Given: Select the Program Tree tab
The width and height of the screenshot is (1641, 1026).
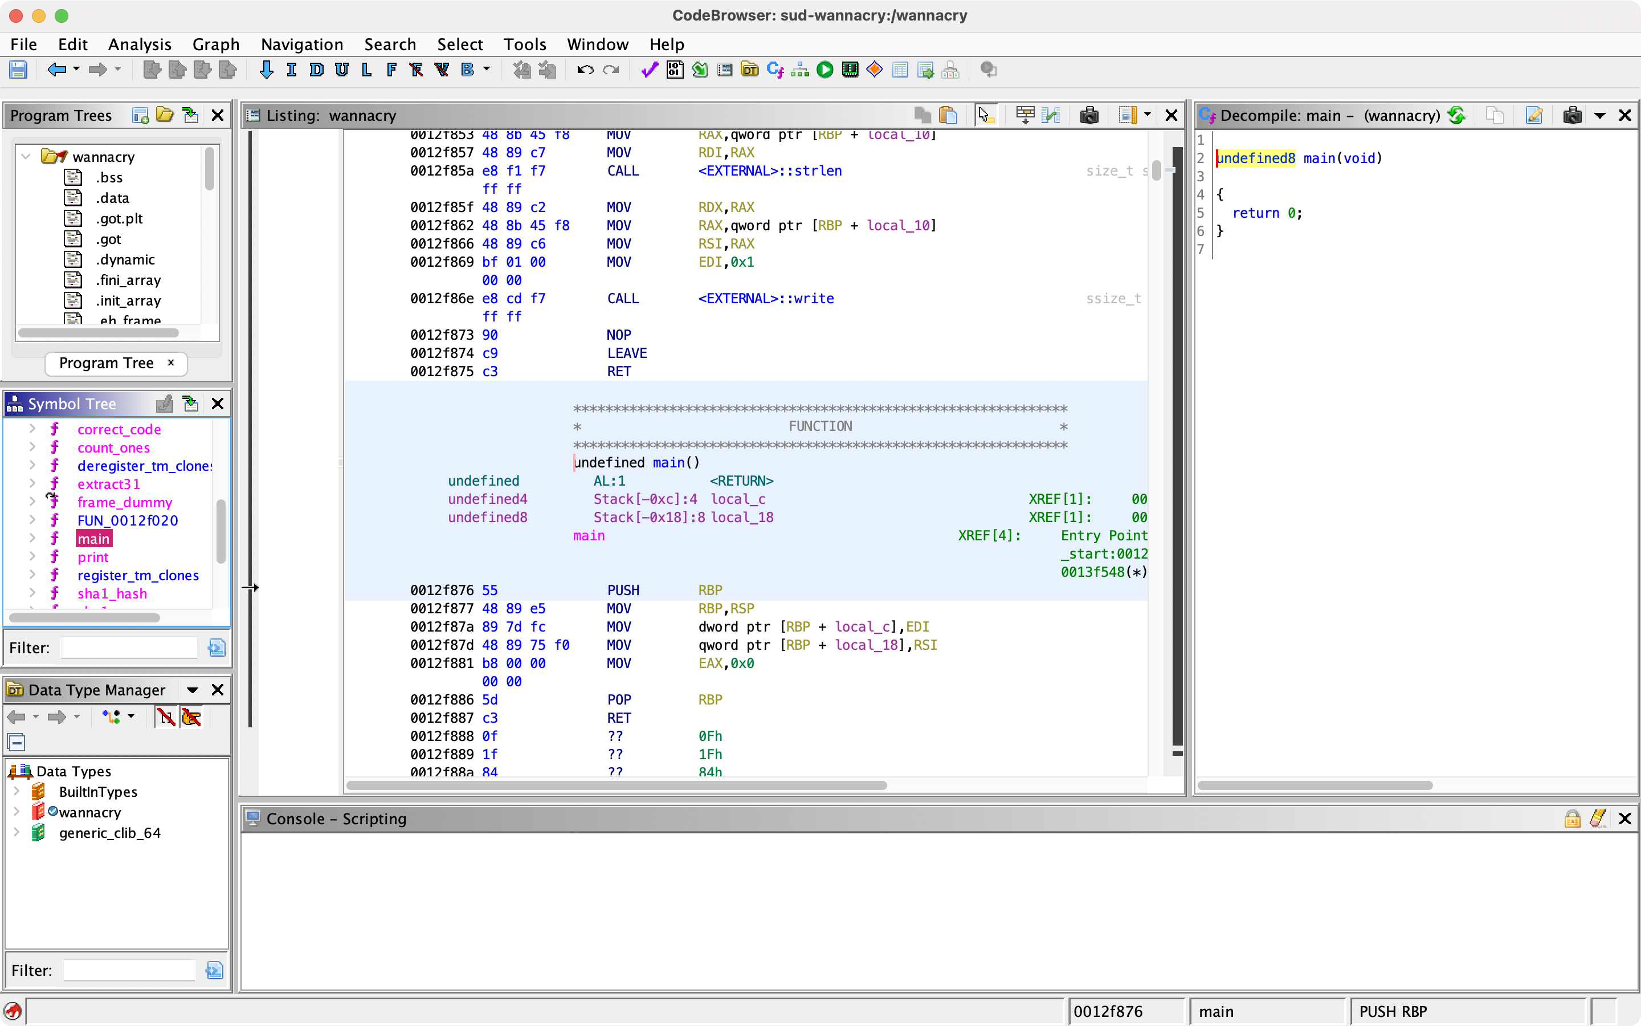Looking at the screenshot, I should pos(107,363).
